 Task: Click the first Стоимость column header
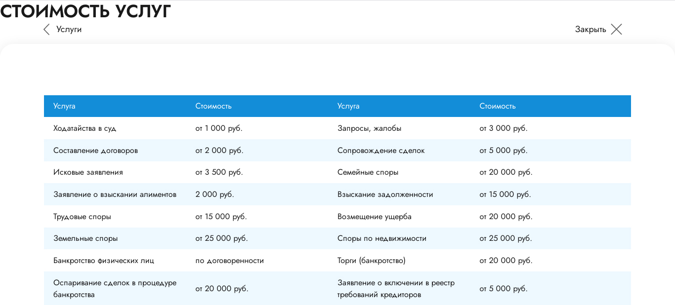[213, 106]
